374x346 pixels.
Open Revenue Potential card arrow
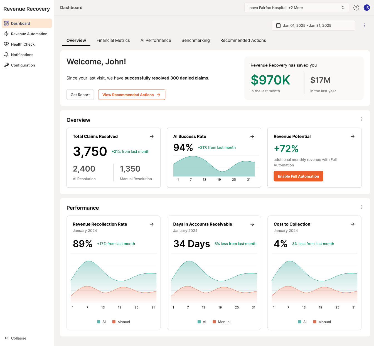353,137
